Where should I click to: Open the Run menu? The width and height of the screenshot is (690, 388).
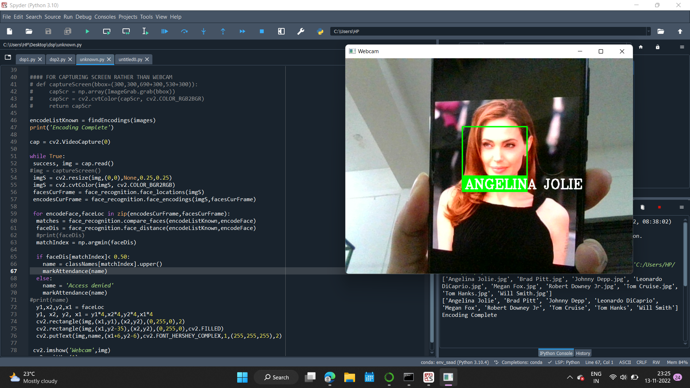click(x=68, y=17)
